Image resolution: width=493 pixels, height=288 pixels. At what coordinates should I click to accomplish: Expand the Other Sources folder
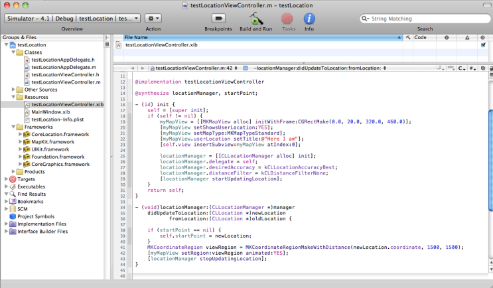click(x=13, y=90)
